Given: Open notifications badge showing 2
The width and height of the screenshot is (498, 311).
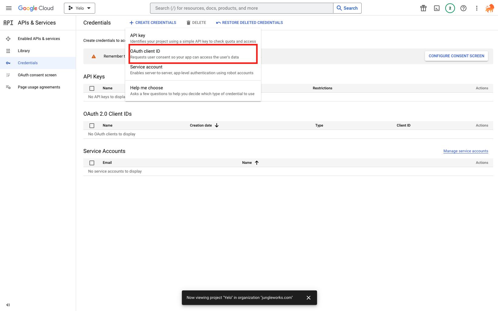Looking at the screenshot, I should [450, 8].
